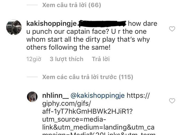
Task: Click the 'aff-1yT7hkGmHBWk2HJiR1?' URL segment
Action: (87, 111)
